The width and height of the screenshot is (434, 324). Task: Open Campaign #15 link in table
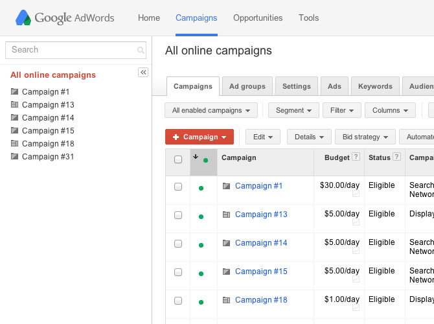261,271
